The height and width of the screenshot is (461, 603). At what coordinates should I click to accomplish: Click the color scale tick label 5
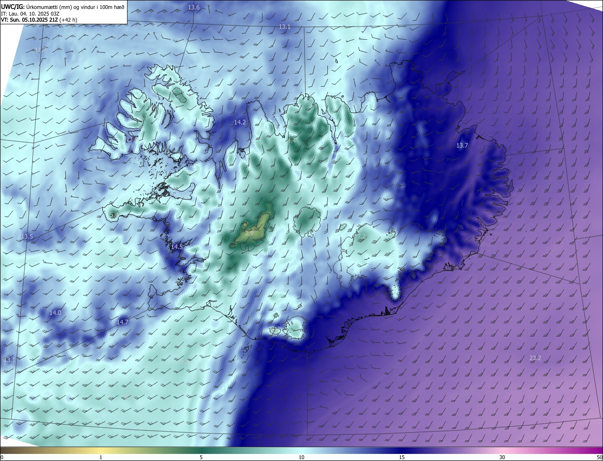pyautogui.click(x=201, y=457)
